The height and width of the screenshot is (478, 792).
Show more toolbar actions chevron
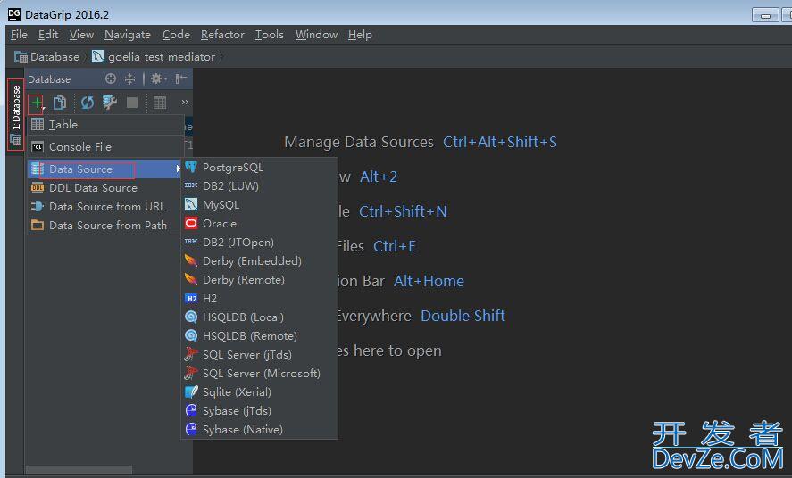click(185, 103)
